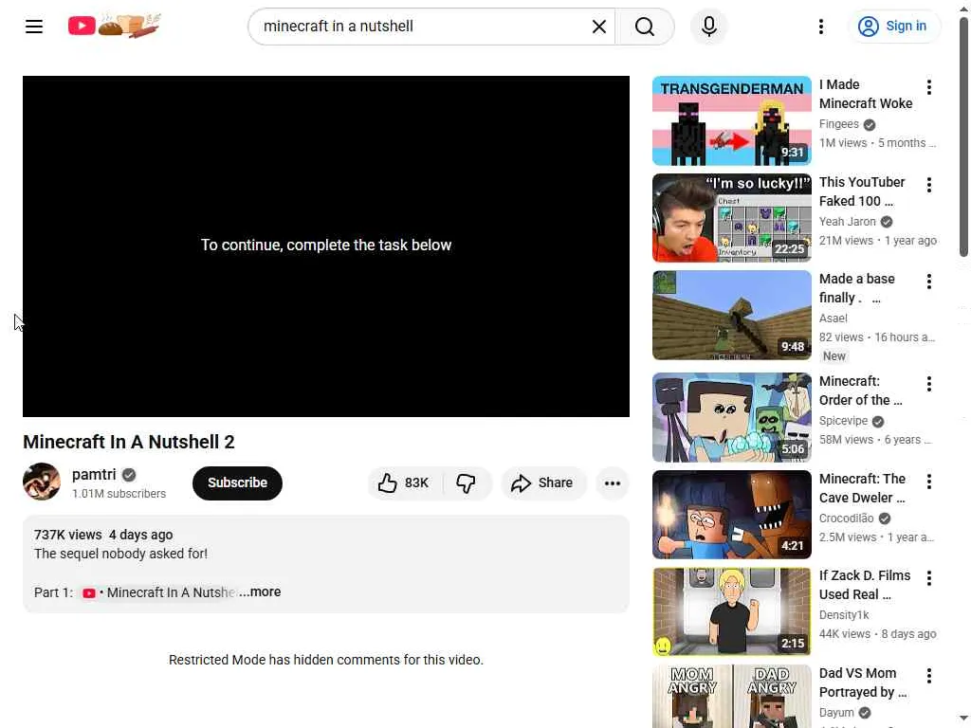Clear the search box text
This screenshot has height=728, width=971.
coord(599,27)
